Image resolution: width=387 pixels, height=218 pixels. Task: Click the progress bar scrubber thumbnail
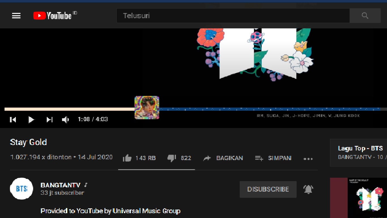click(147, 108)
